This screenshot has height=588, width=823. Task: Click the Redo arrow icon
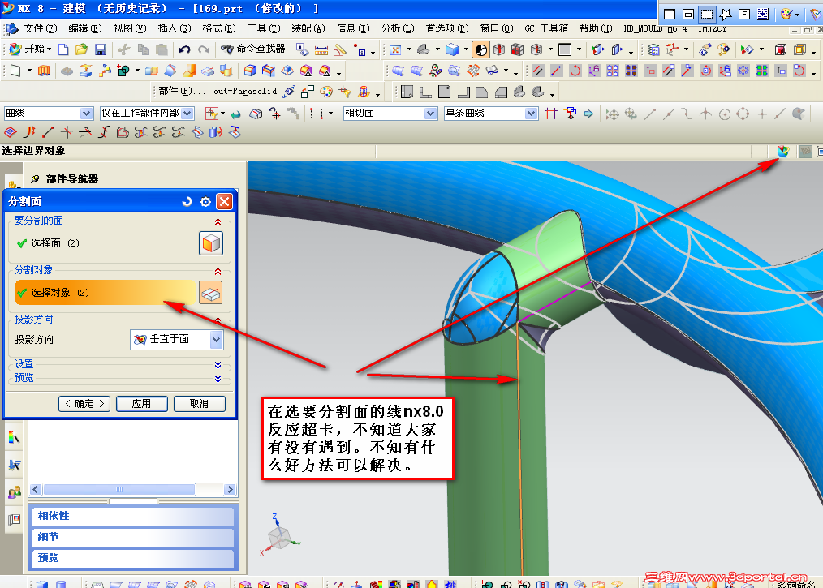[204, 49]
